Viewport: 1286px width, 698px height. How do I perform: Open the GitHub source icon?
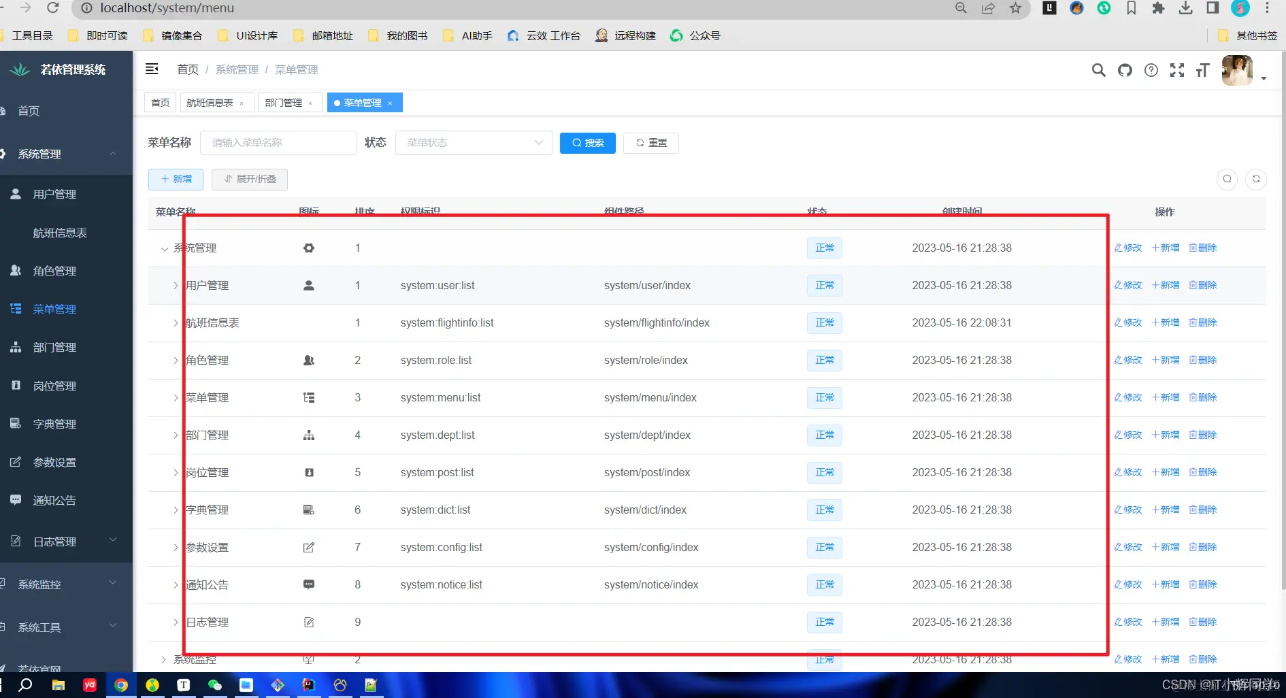tap(1125, 70)
